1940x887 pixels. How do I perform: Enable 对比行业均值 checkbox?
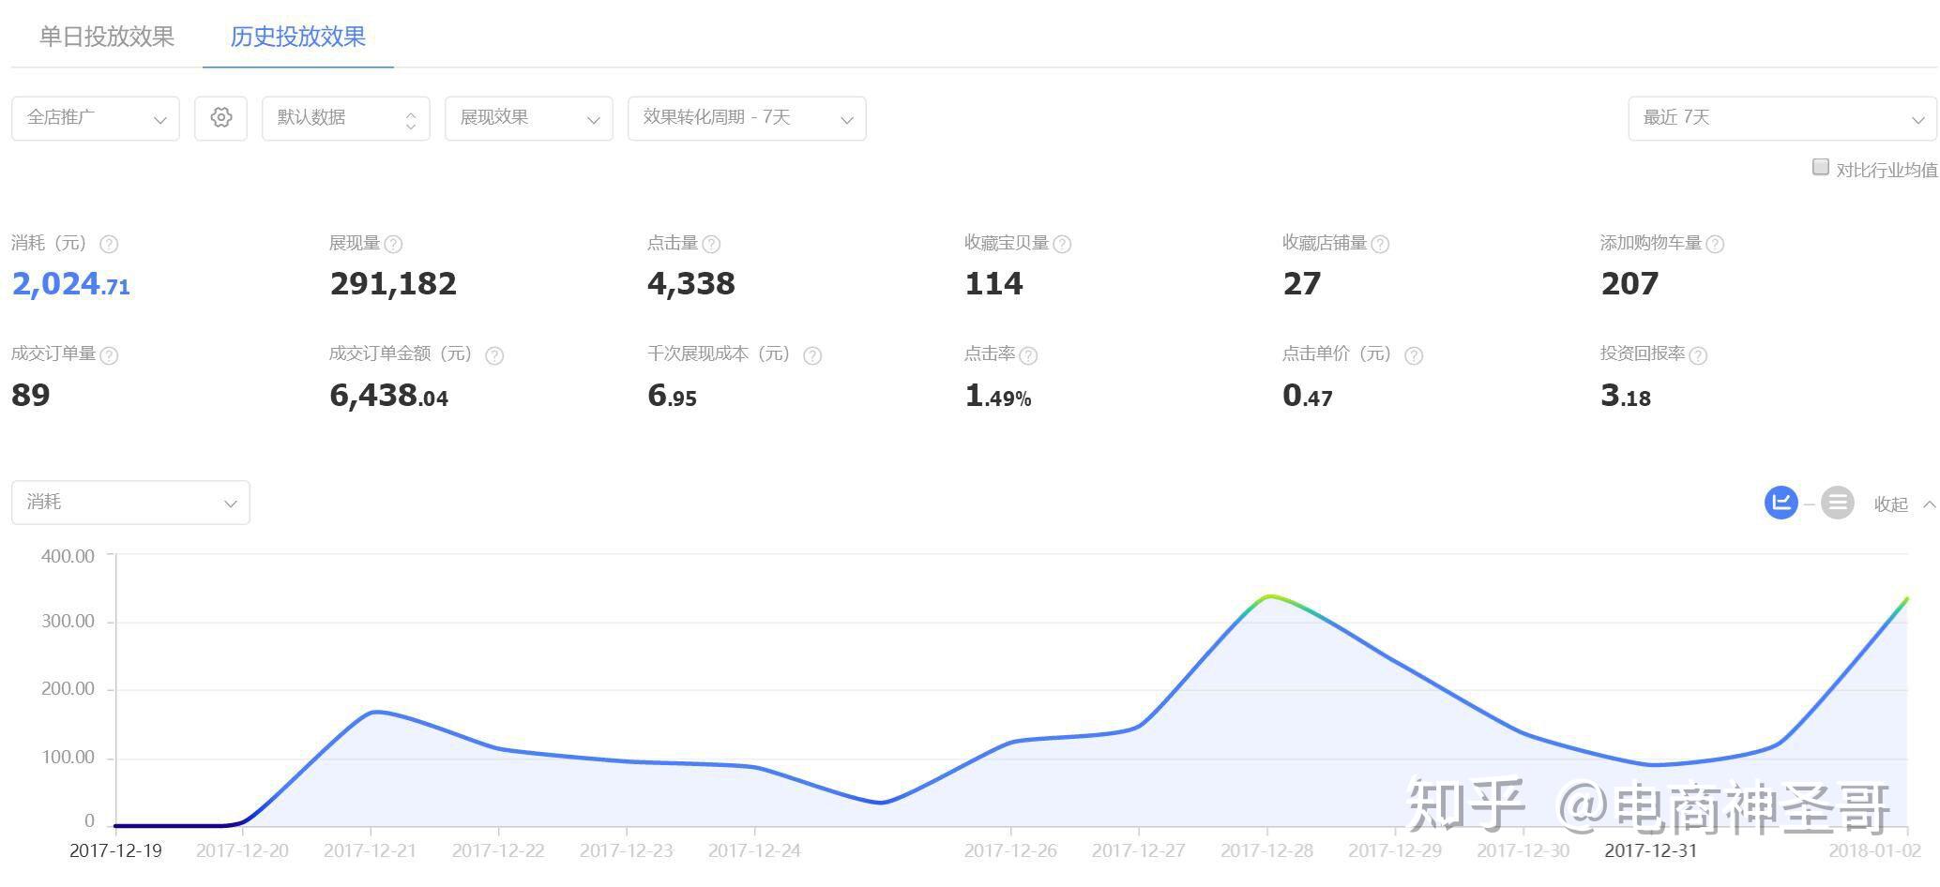coord(1821,168)
